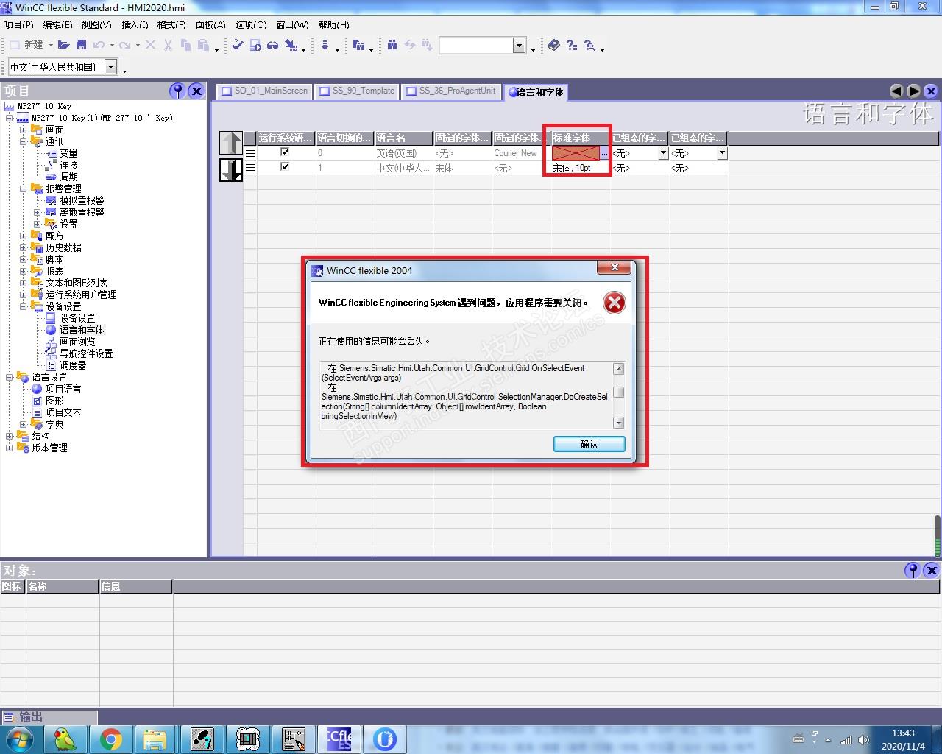The width and height of the screenshot is (942, 754).
Task: Select 模拟量报警 in project tree
Action: point(82,200)
